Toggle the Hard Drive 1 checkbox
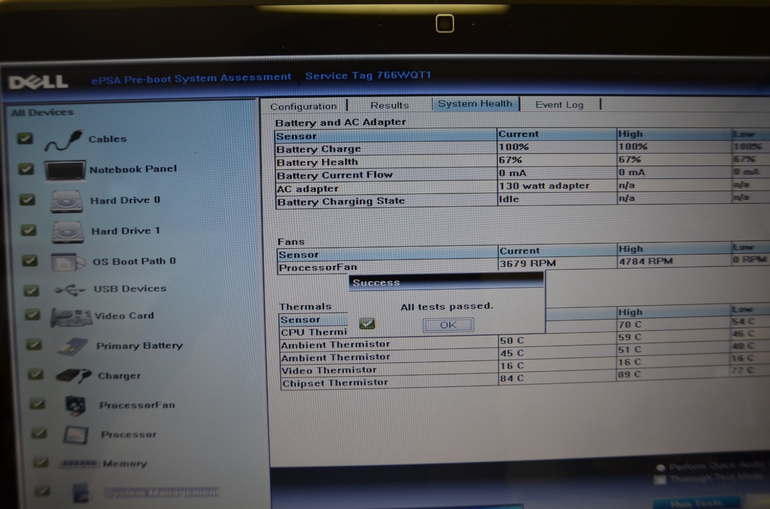The width and height of the screenshot is (770, 509). 28,230
